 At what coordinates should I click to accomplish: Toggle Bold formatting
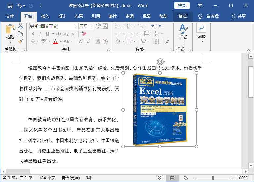point(33,34)
